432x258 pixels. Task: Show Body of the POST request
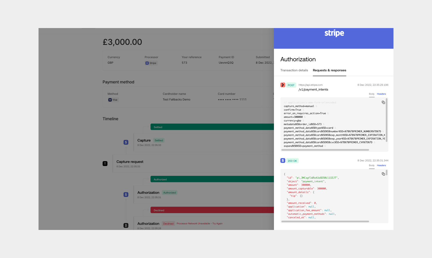coord(372,94)
